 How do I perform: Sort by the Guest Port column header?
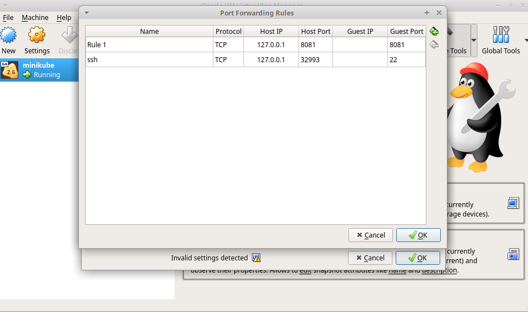pyautogui.click(x=406, y=31)
